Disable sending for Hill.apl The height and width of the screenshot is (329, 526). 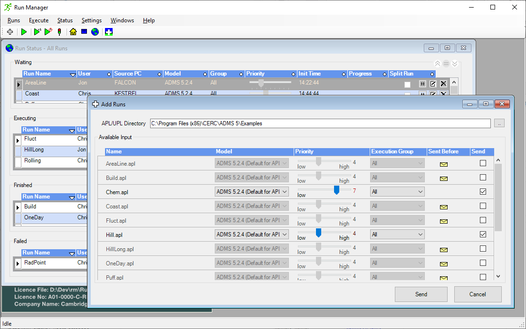pyautogui.click(x=483, y=235)
